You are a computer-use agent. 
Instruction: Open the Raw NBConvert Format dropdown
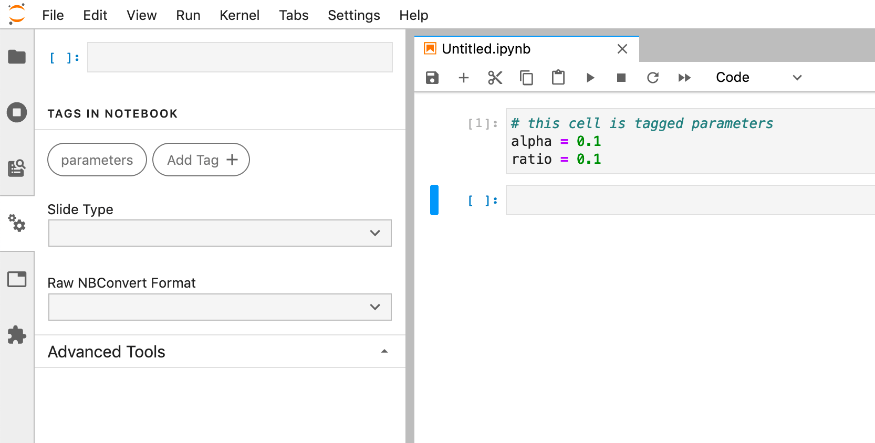tap(220, 307)
